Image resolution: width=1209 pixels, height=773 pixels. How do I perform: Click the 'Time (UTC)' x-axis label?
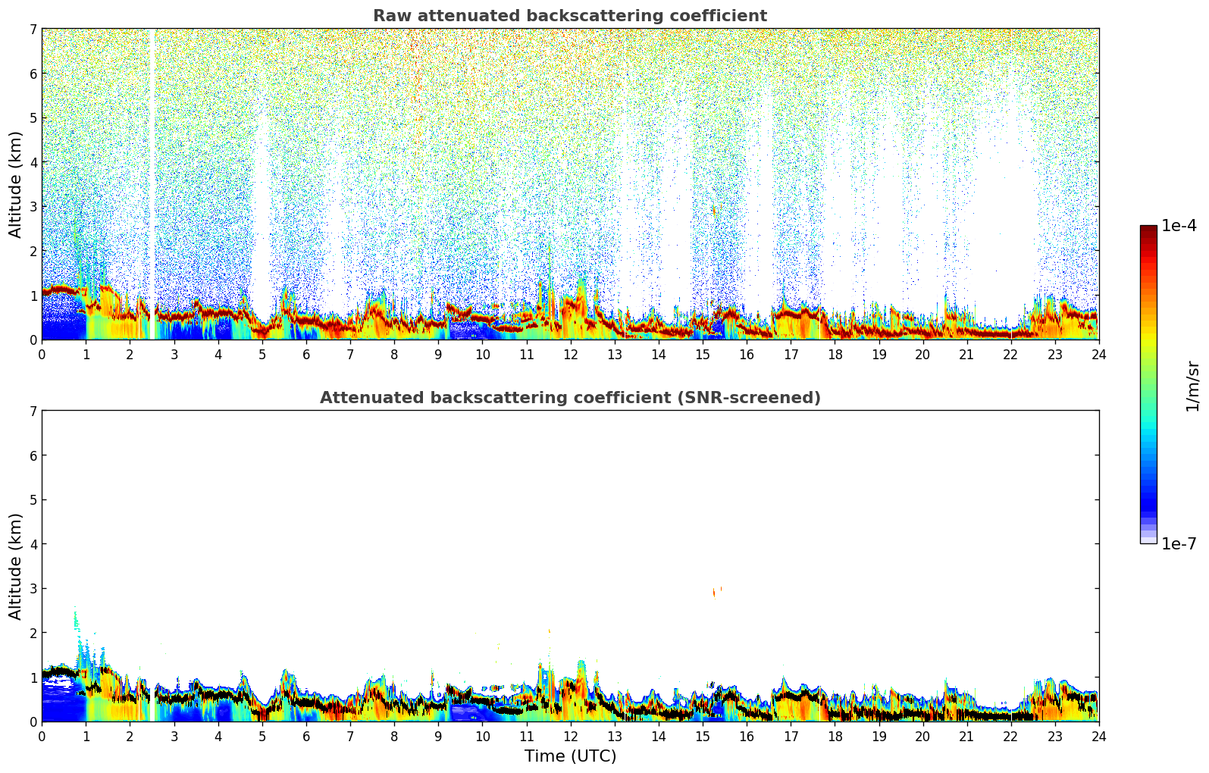tap(570, 756)
